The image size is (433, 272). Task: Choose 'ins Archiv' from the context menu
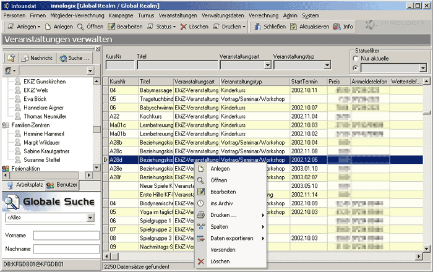(221, 203)
